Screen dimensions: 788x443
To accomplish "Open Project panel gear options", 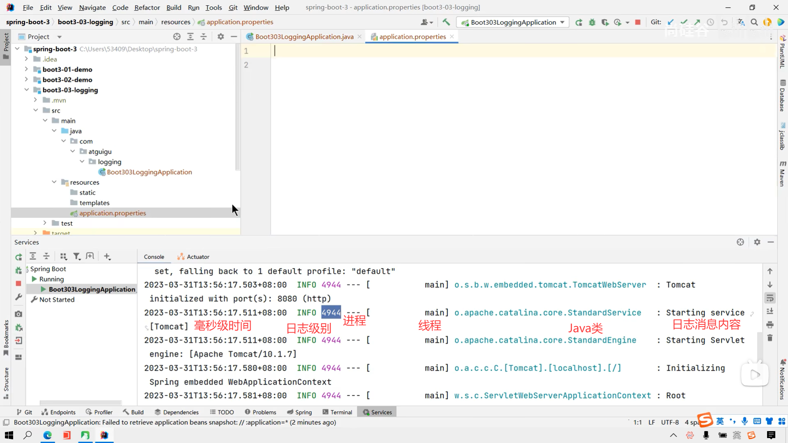I will (x=221, y=37).
